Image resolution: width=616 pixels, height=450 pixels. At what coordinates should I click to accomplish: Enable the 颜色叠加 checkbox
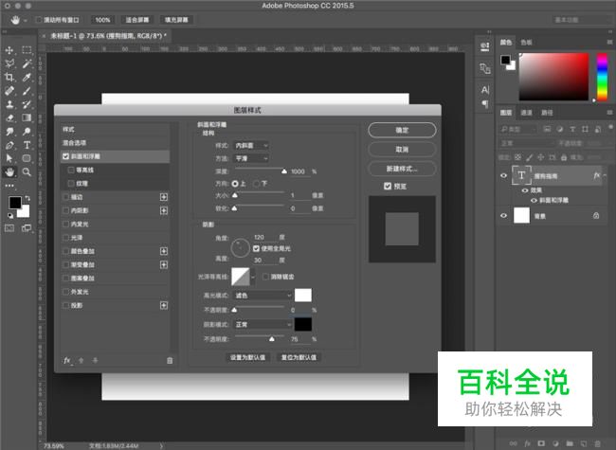[x=66, y=251]
